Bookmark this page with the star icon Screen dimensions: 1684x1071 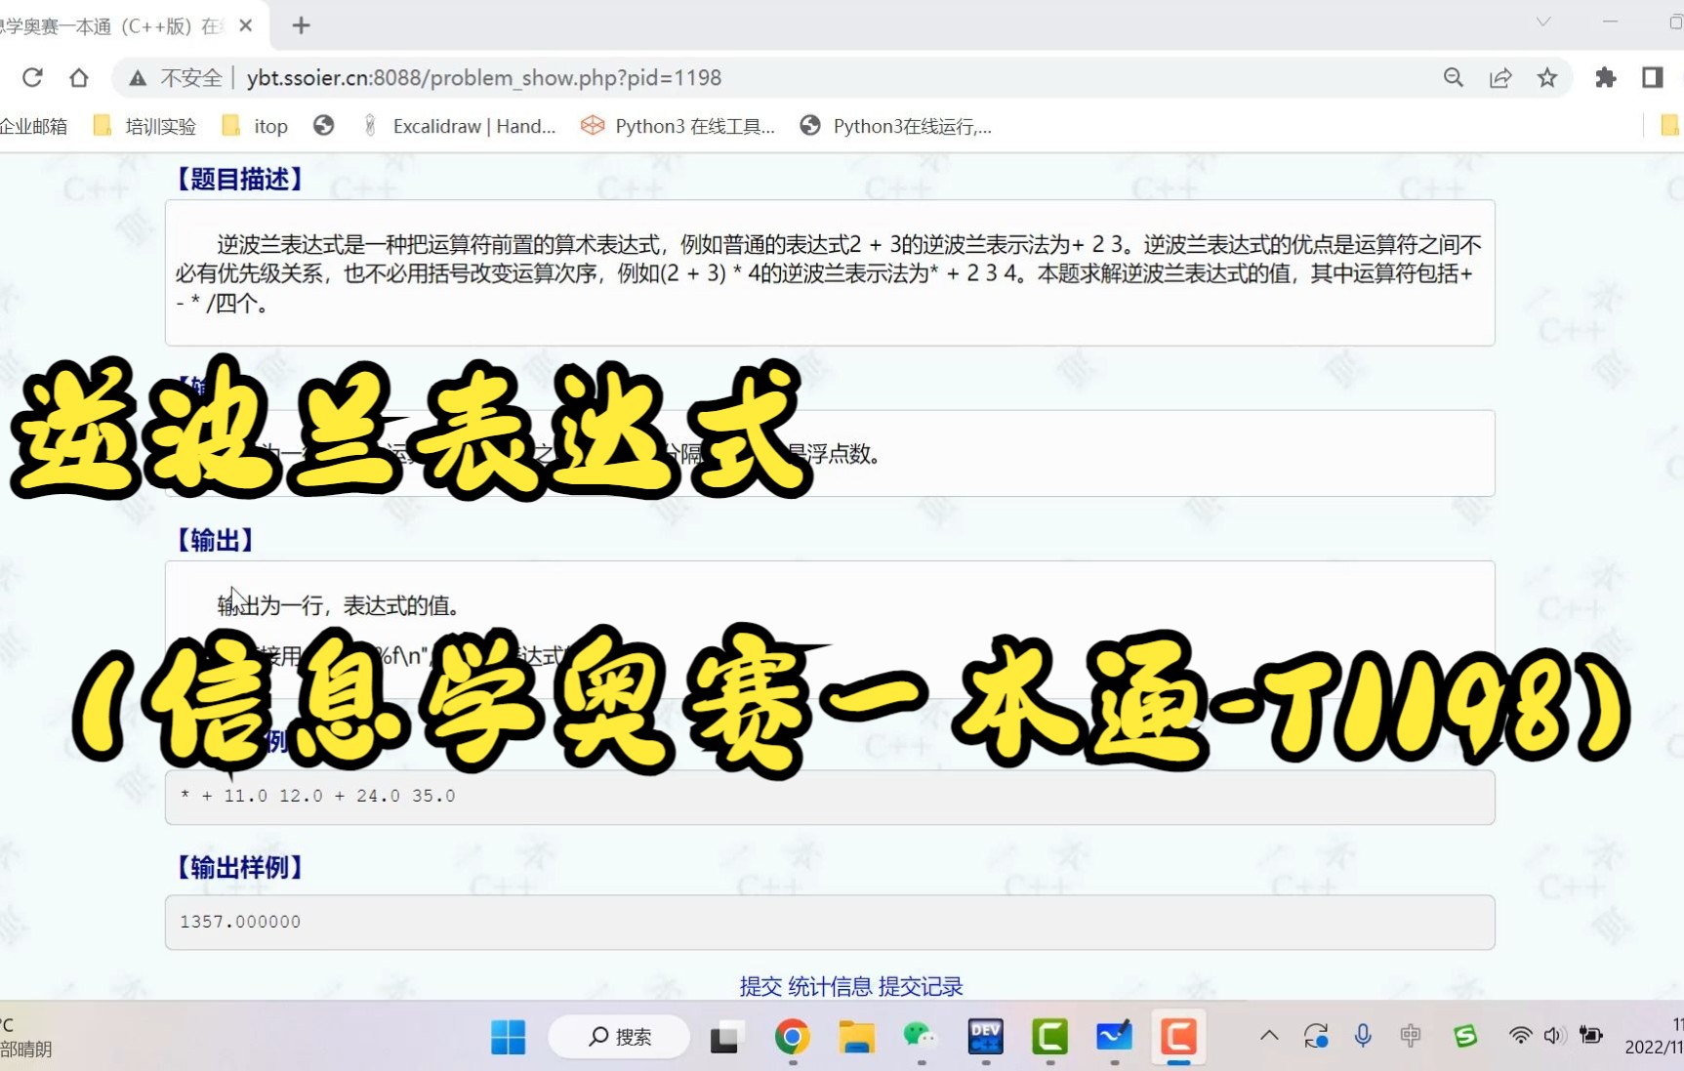[1546, 77]
